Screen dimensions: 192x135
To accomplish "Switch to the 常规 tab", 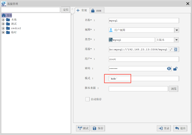I will click(x=82, y=10).
